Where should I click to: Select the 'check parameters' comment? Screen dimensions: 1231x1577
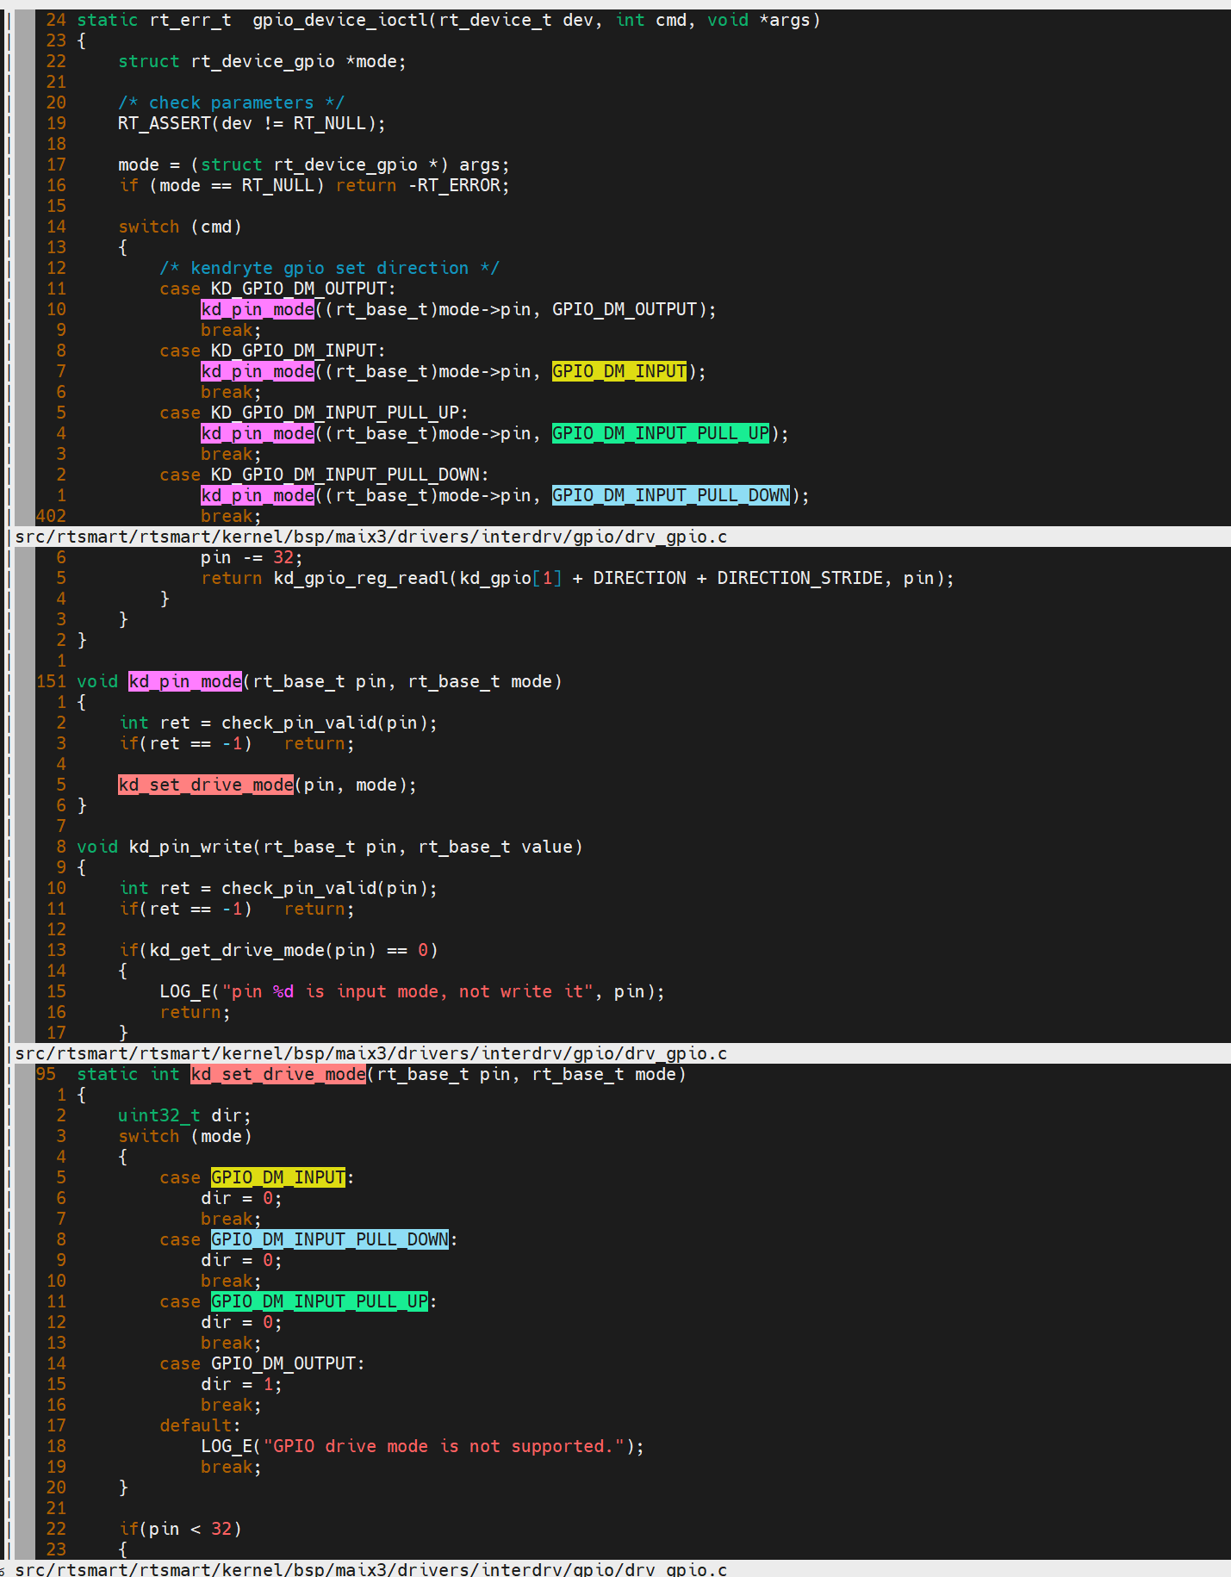231,102
